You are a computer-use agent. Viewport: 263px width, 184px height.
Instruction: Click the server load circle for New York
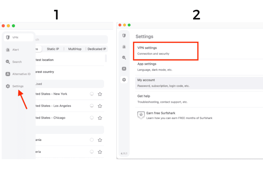click(92, 94)
